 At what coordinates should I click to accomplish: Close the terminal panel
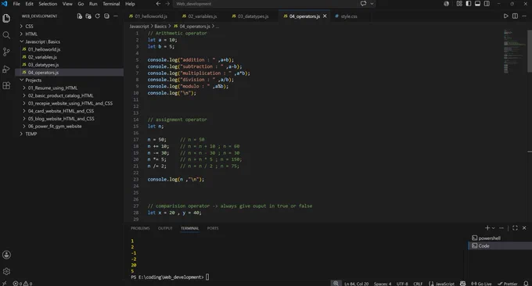point(524,228)
